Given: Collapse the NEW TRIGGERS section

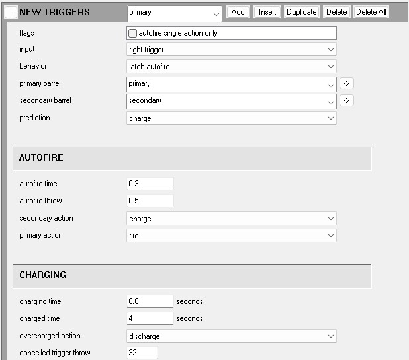Looking at the screenshot, I should [x=12, y=13].
